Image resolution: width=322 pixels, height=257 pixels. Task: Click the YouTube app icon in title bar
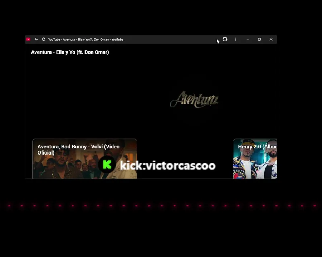tap(28, 39)
